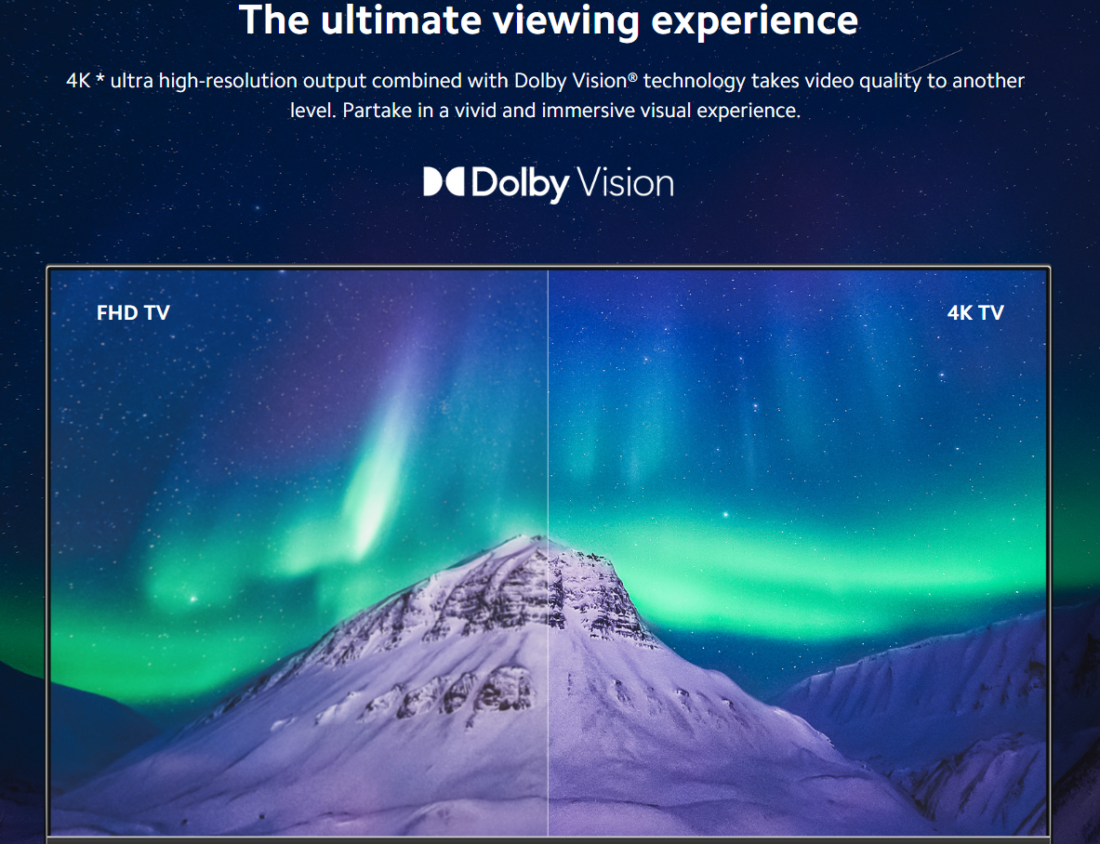Click the vertical comparison divider line
Viewport: 1100px width, 844px height.
548,552
